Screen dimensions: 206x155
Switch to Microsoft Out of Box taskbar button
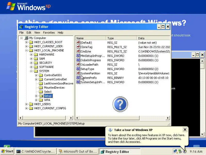point(78,152)
